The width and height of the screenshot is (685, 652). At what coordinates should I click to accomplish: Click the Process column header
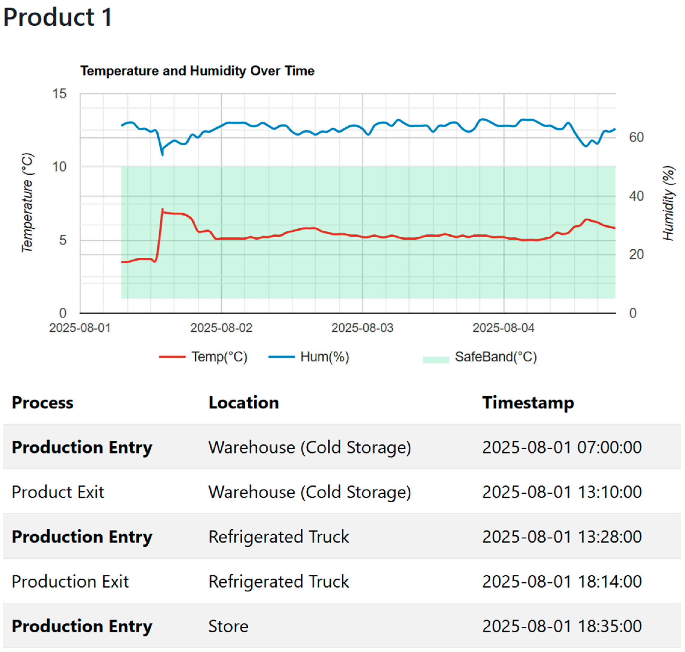point(42,402)
